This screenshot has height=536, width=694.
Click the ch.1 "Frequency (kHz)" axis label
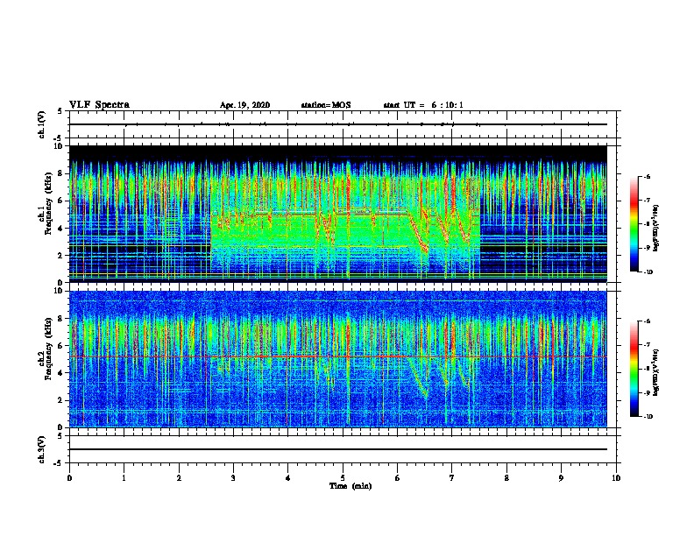tap(48, 203)
